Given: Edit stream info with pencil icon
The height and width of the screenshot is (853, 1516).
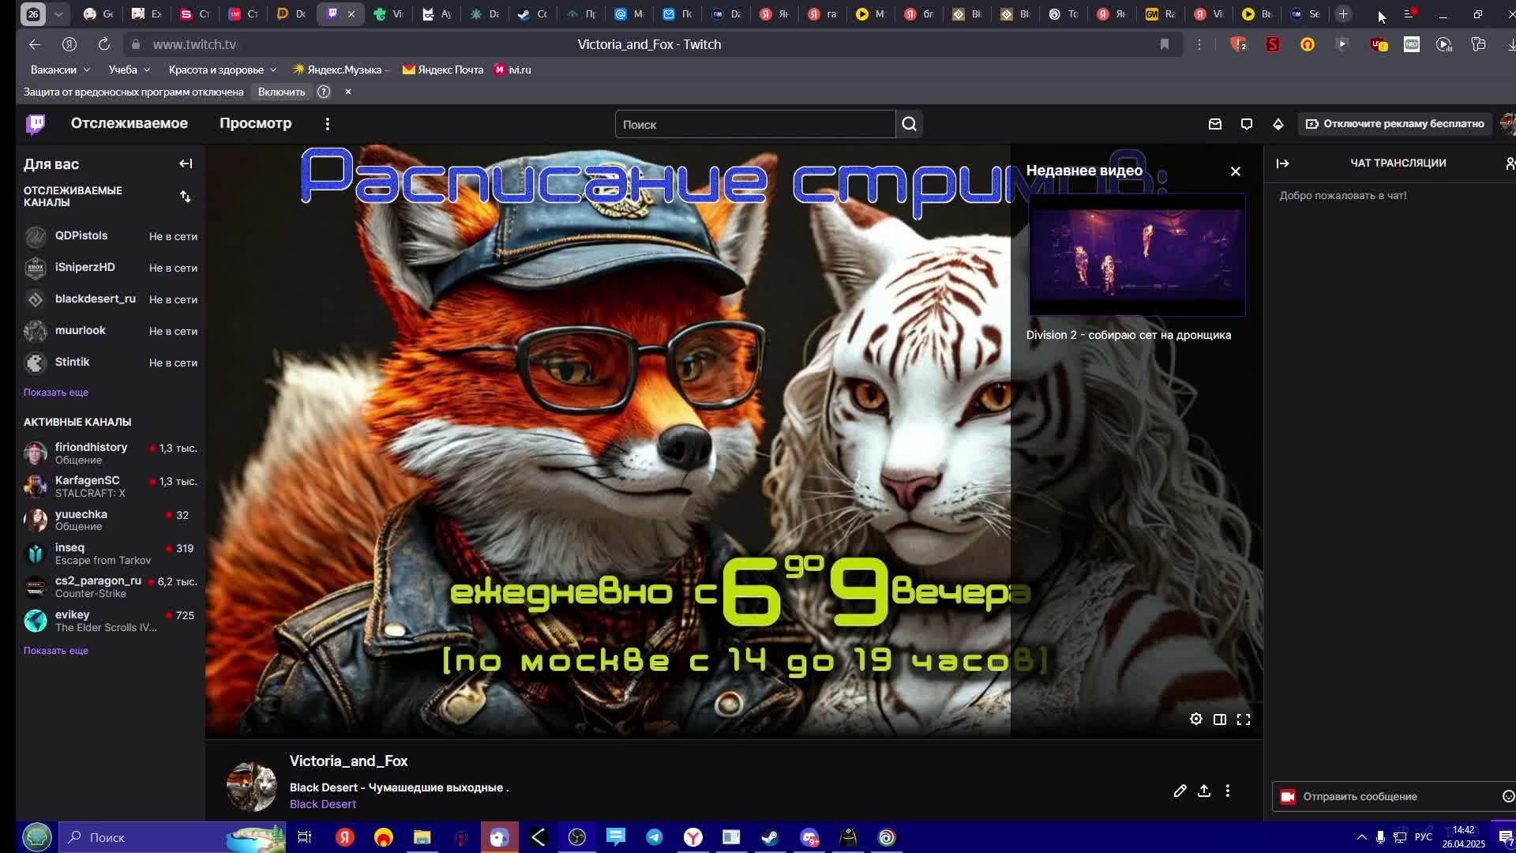Looking at the screenshot, I should click(1180, 791).
